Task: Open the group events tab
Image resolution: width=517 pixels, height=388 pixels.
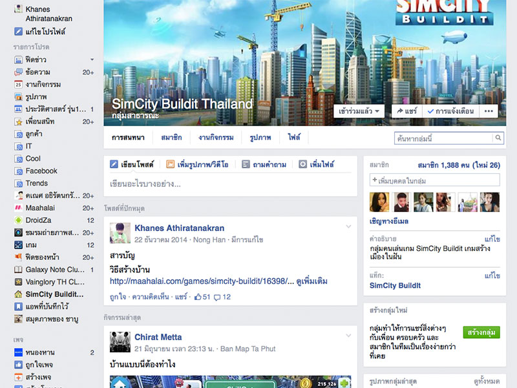Action: pos(216,138)
